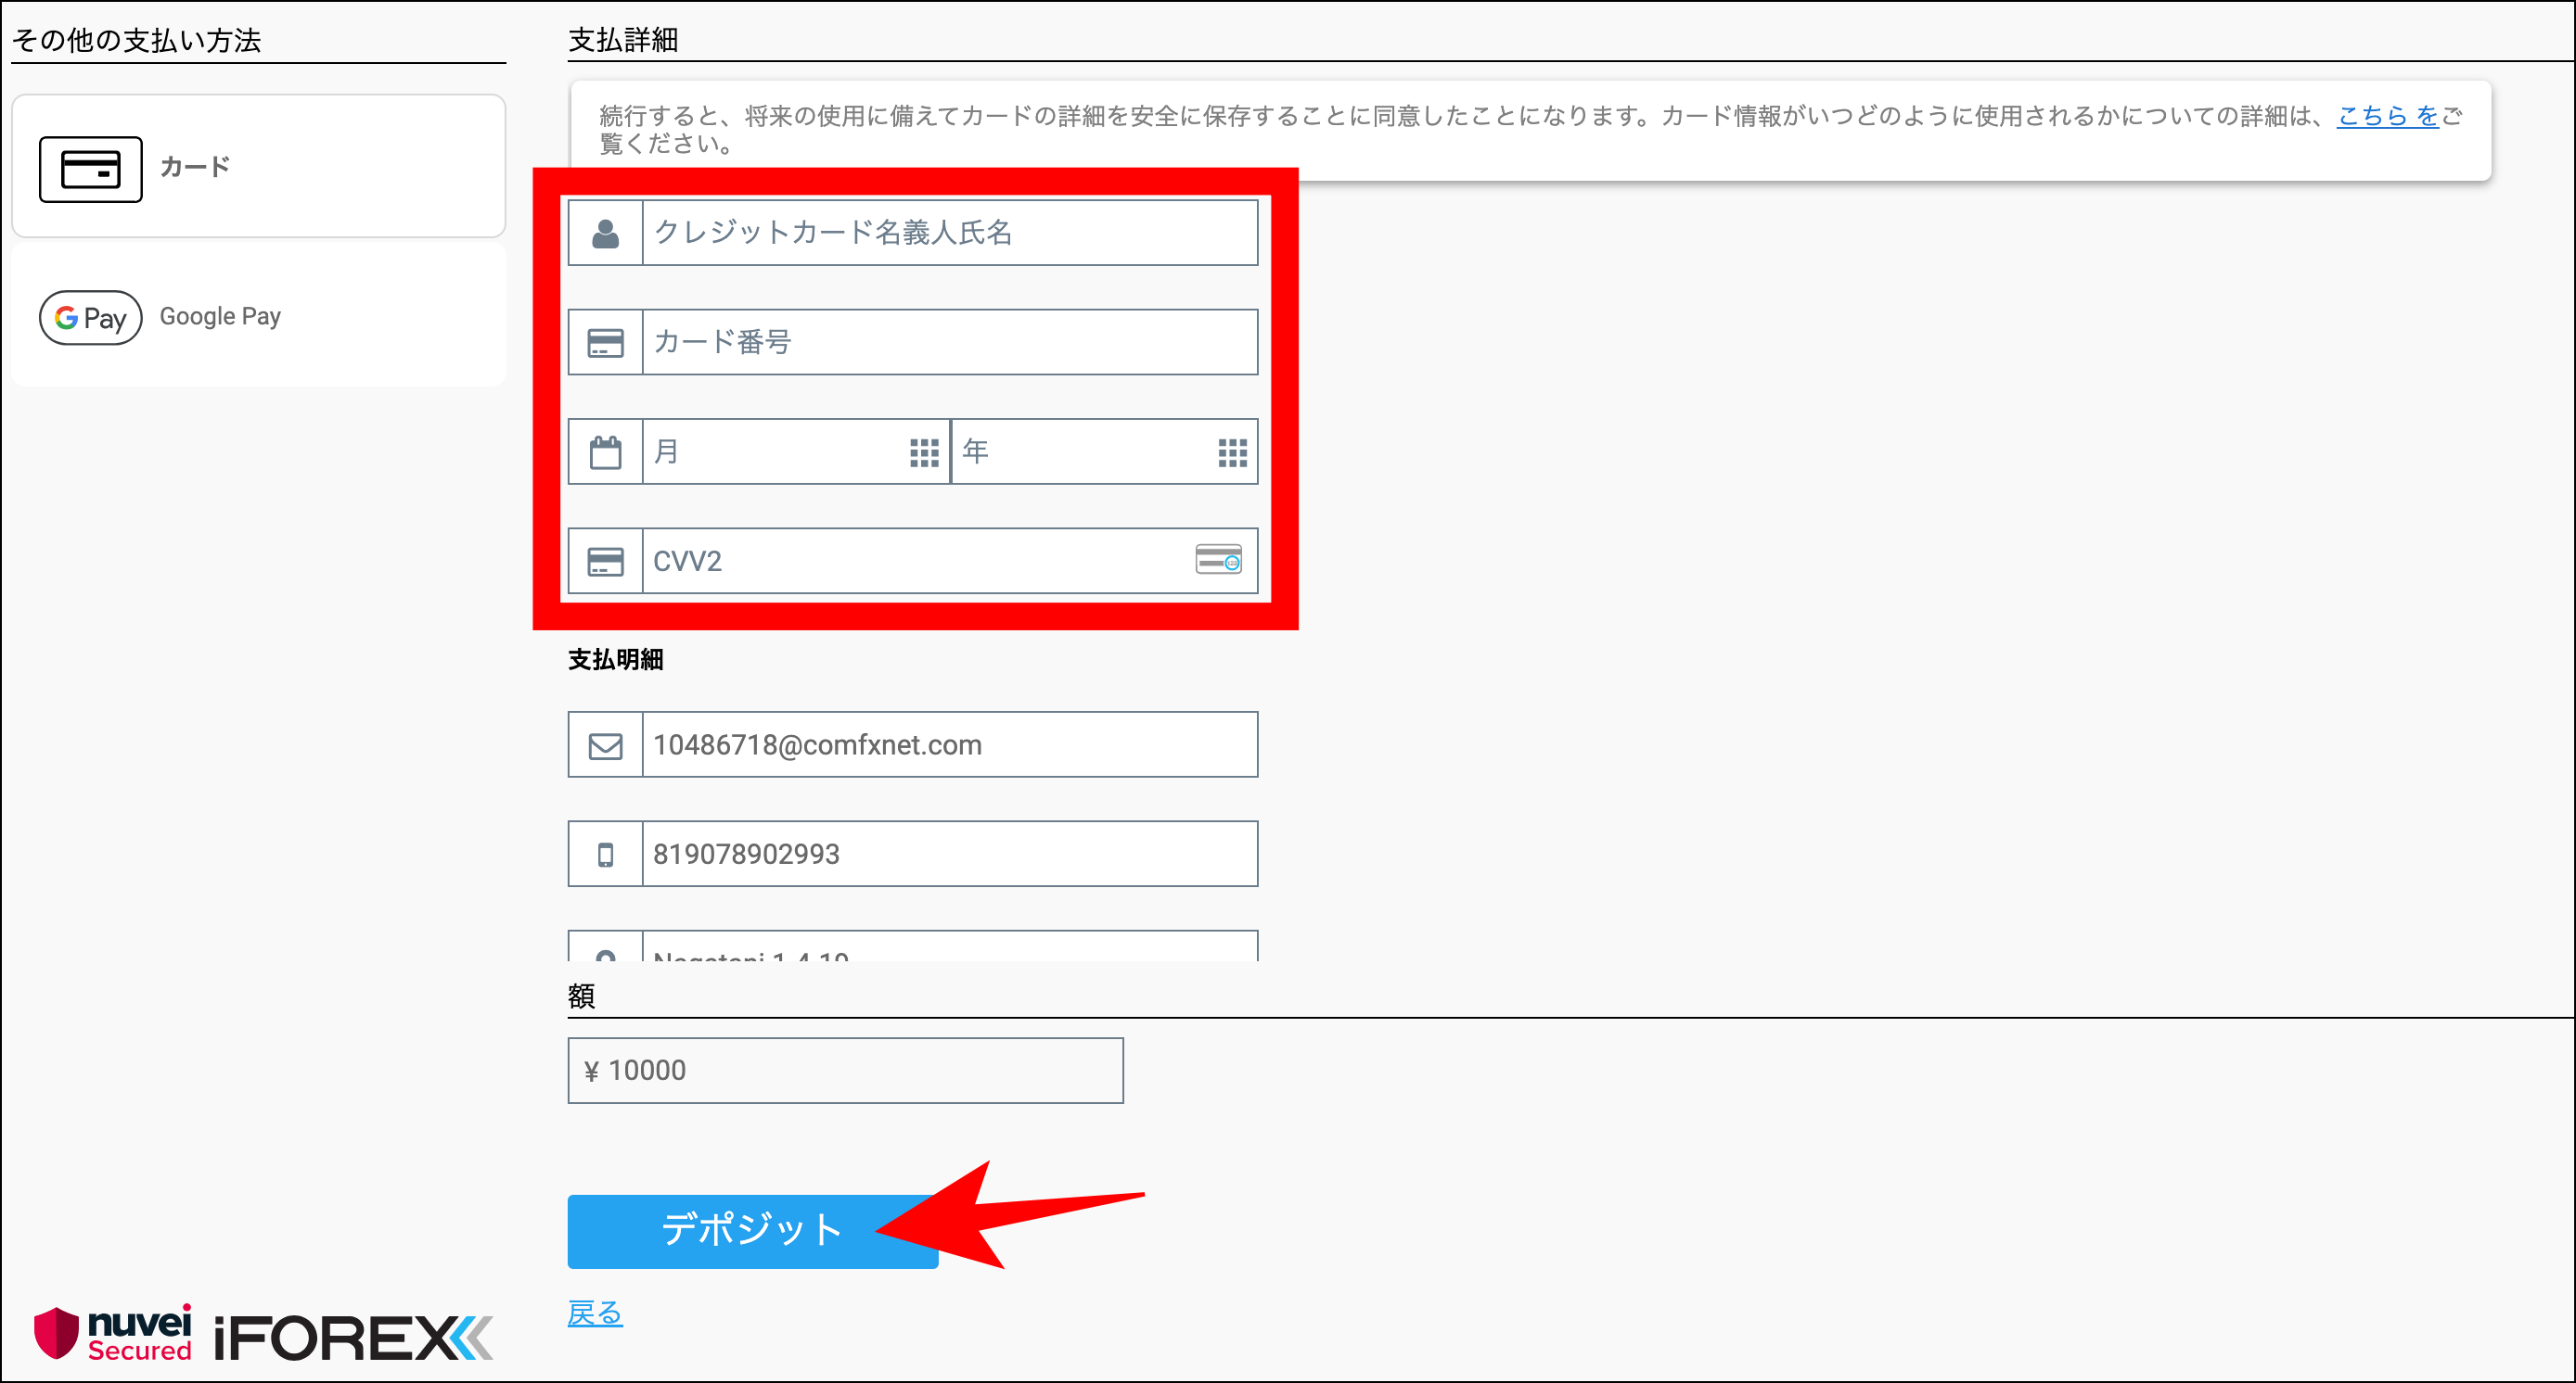Click the CVV helper card icon
This screenshot has height=1383, width=2576.
1220,561
